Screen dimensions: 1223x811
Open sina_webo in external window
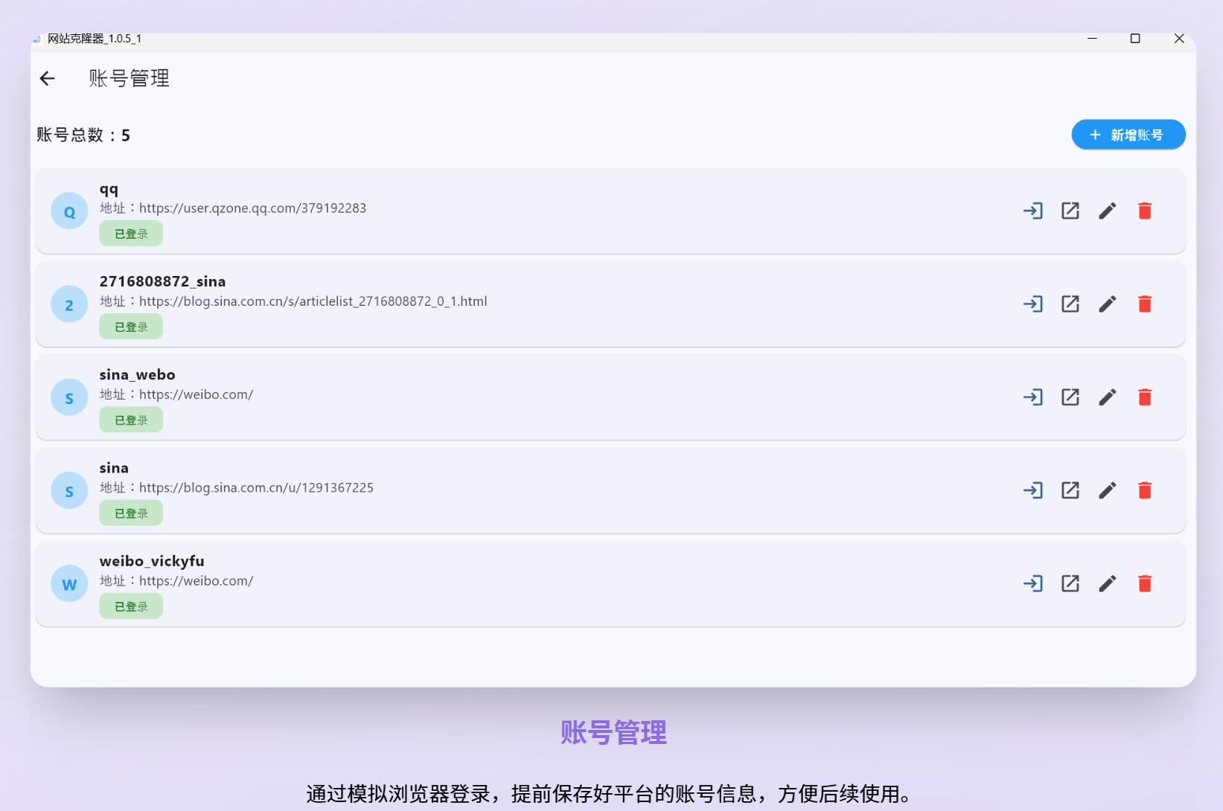[x=1070, y=397]
